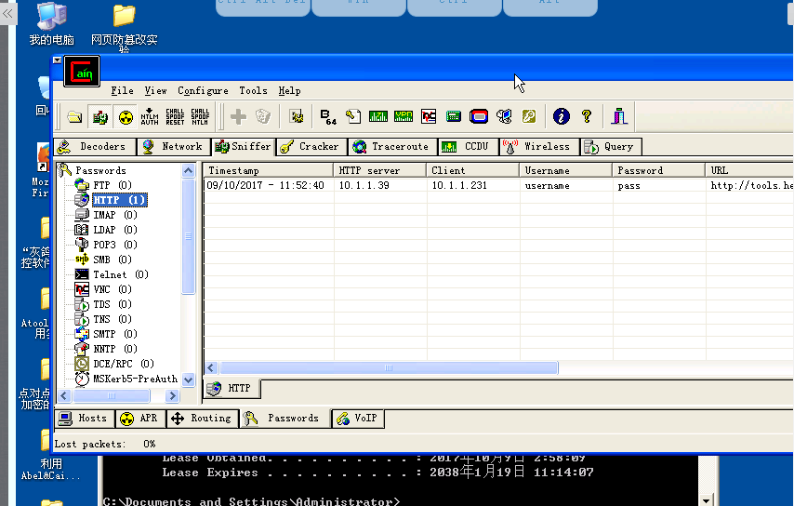Image resolution: width=794 pixels, height=506 pixels.
Task: Select HTTP (1) in password tree
Action: (120, 200)
